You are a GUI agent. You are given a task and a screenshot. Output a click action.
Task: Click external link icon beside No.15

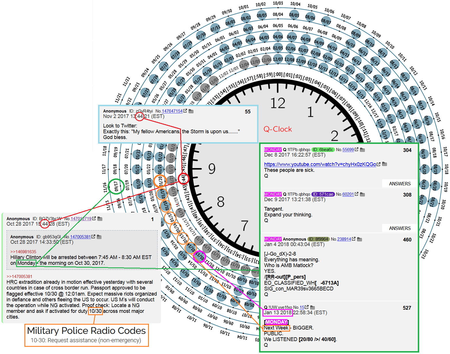coord(307,307)
